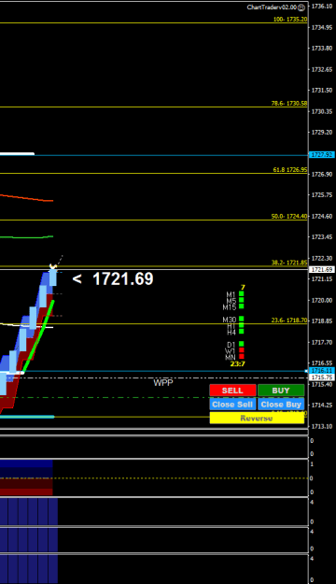
Task: Click the bright green trend line on candles
Action: pos(38,336)
